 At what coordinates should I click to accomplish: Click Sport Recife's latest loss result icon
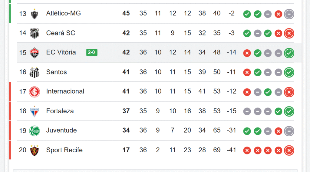click(x=289, y=150)
